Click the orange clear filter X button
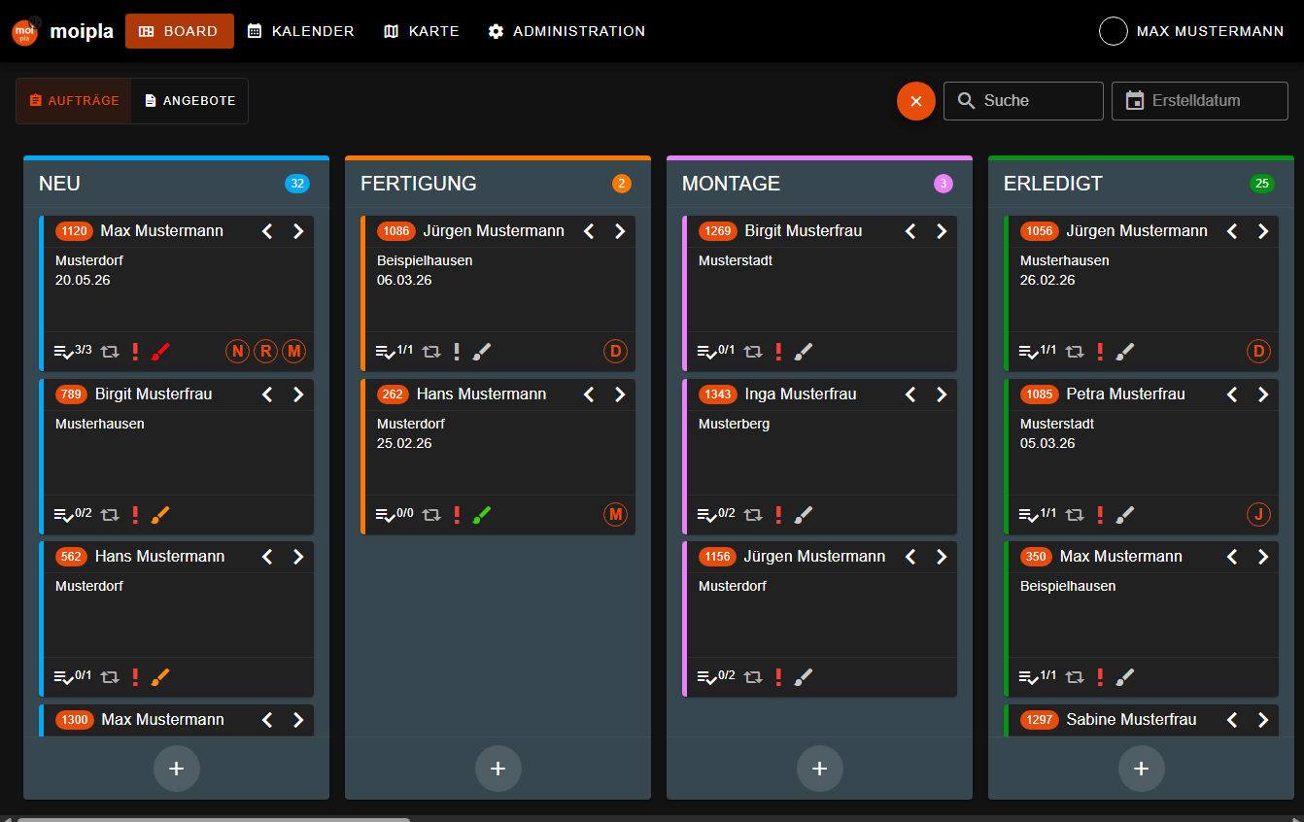 915,101
